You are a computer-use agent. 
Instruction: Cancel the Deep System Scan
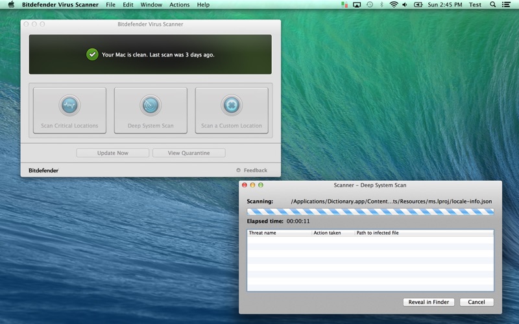pyautogui.click(x=476, y=302)
